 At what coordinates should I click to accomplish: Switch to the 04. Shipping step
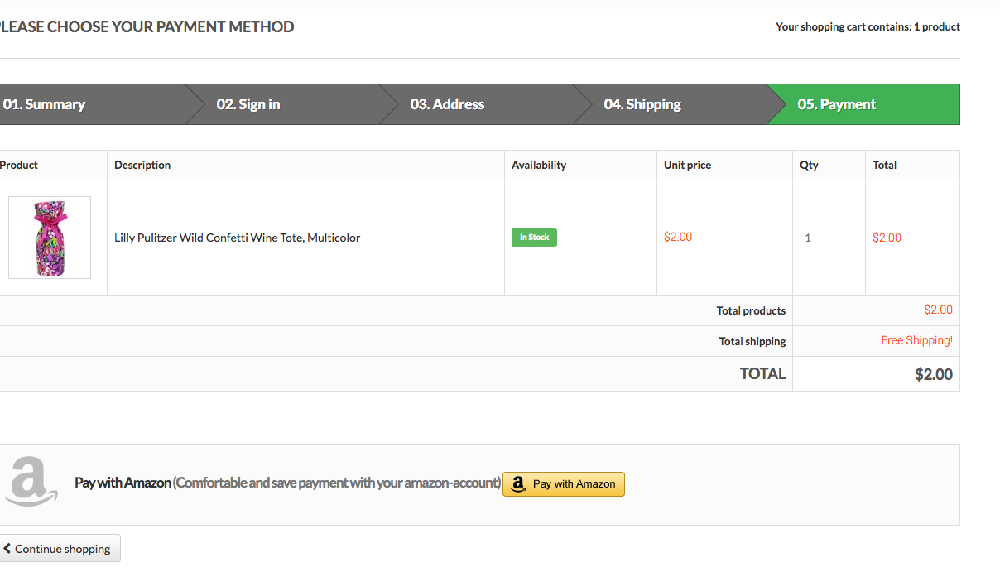642,104
